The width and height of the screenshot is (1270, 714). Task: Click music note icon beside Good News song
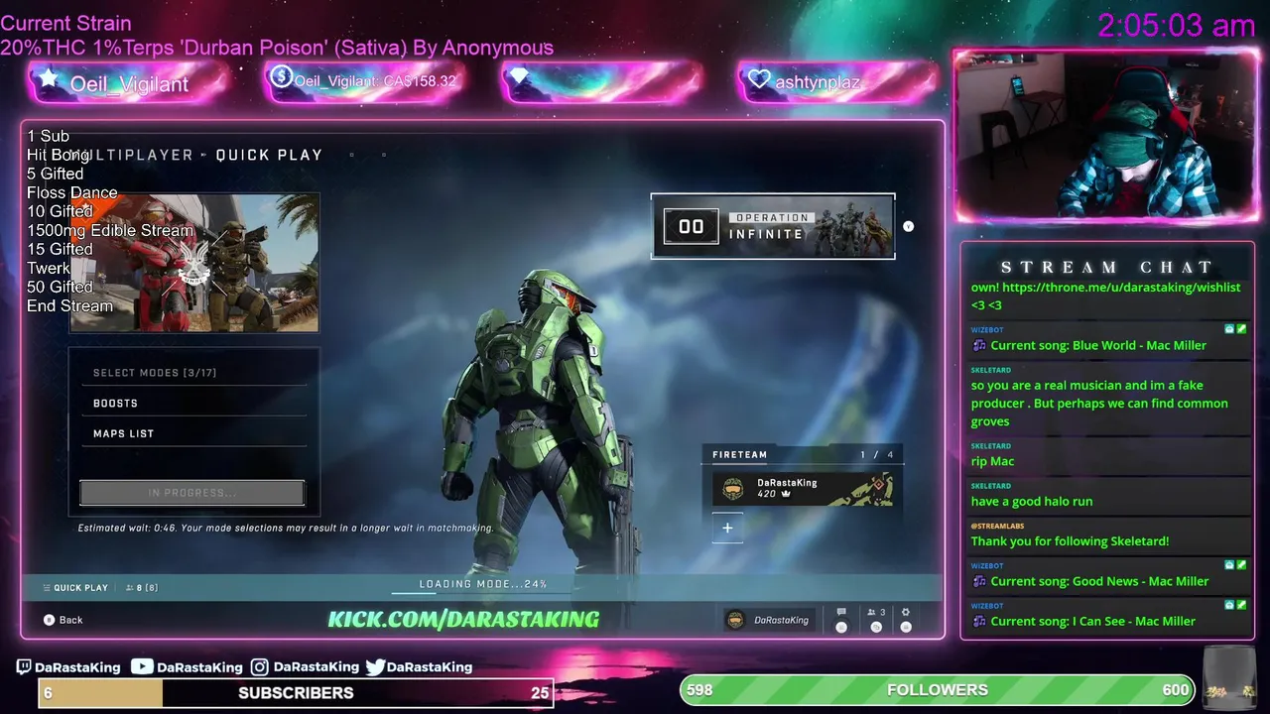click(979, 581)
